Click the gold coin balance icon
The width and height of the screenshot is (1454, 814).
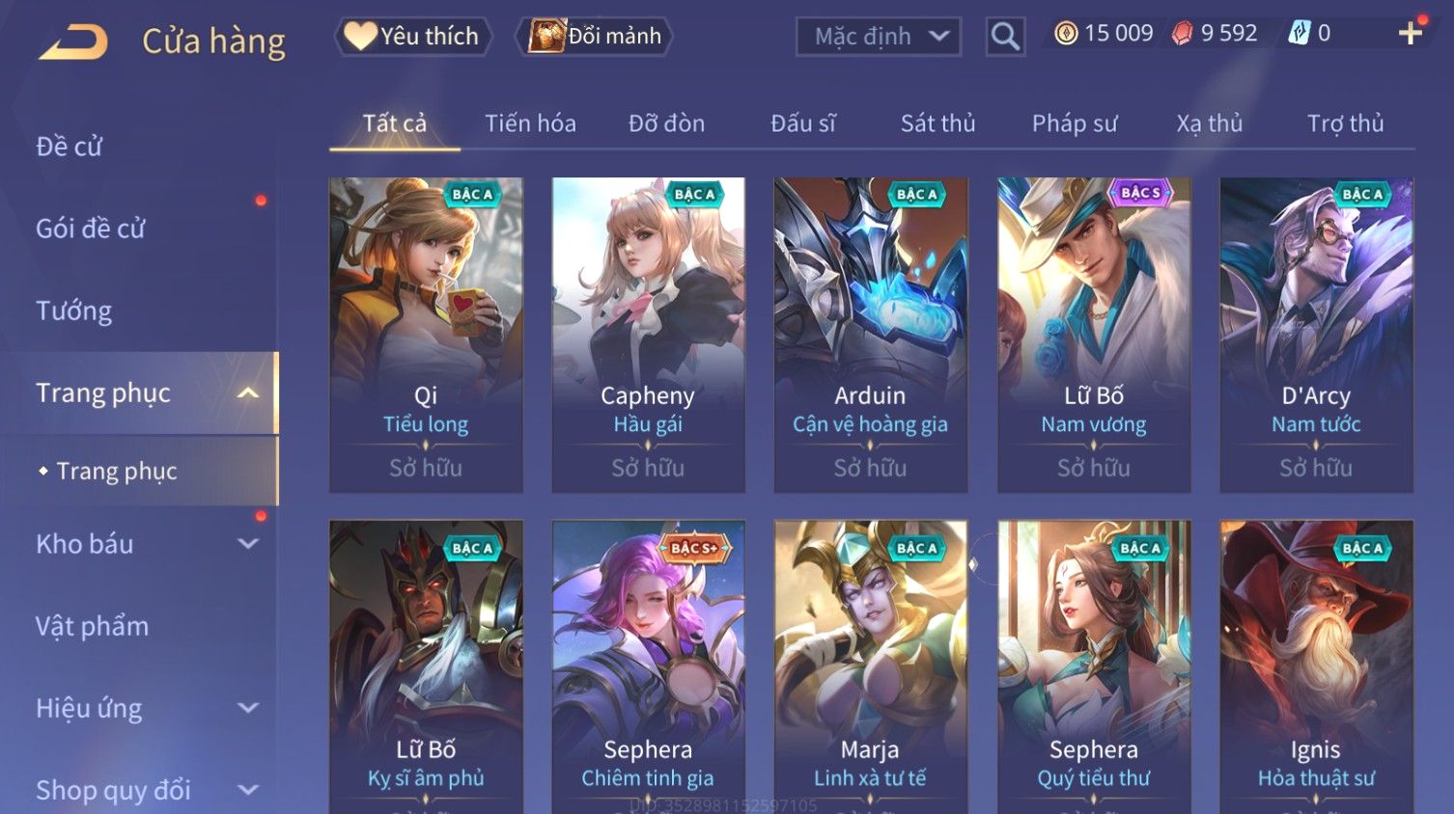1066,34
